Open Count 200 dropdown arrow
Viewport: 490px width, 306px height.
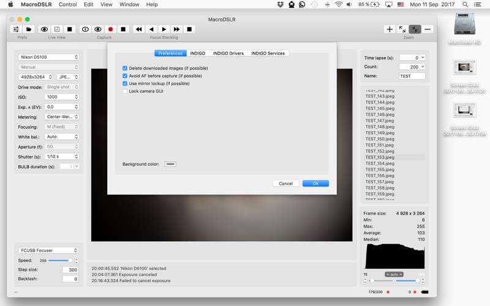423,67
